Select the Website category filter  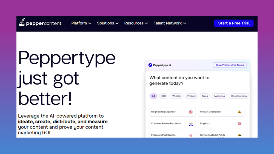(176, 96)
